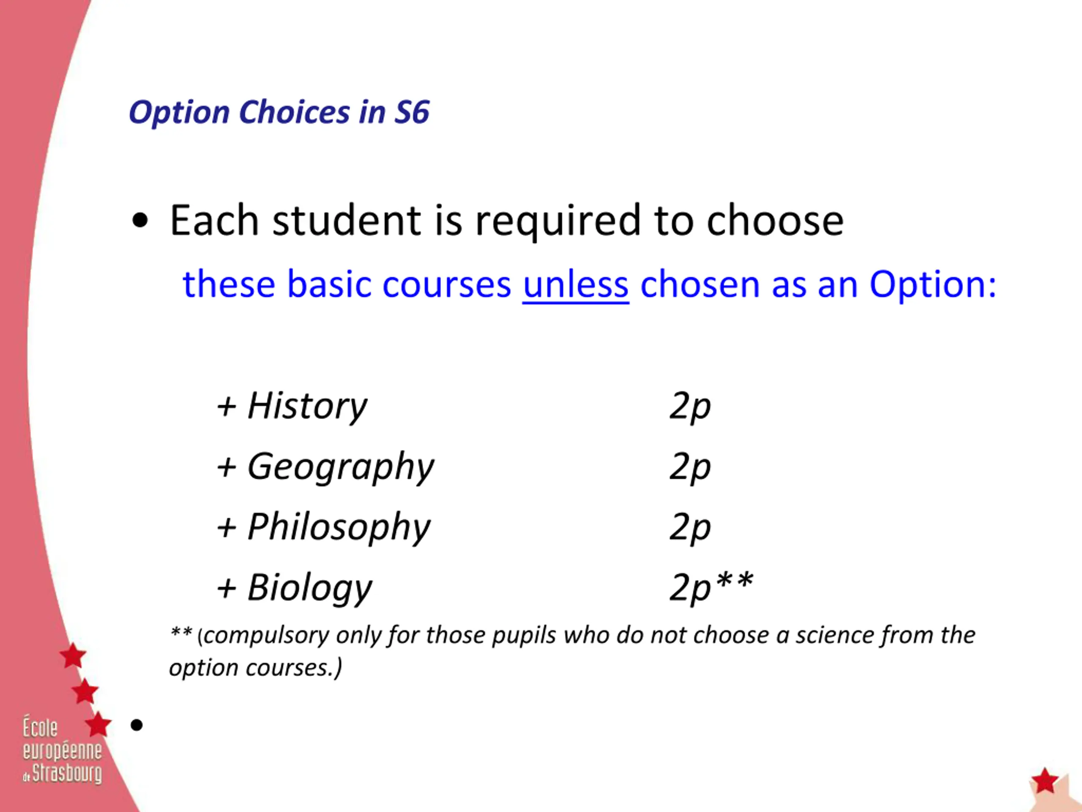Click the 'Each student is required to choose' text
The height and width of the screenshot is (812, 1082).
[x=507, y=221]
